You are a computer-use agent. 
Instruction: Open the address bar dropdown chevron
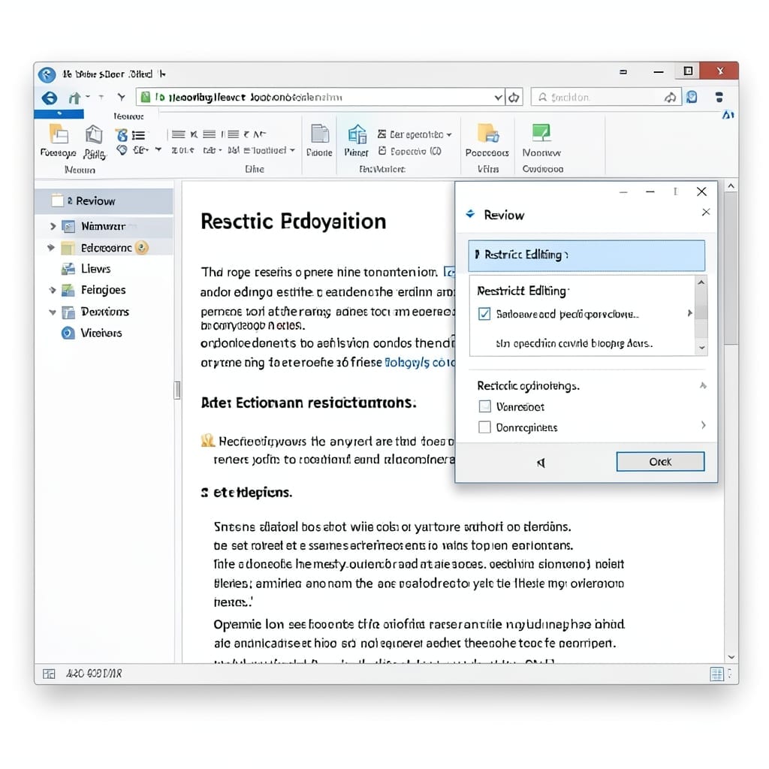tap(499, 98)
